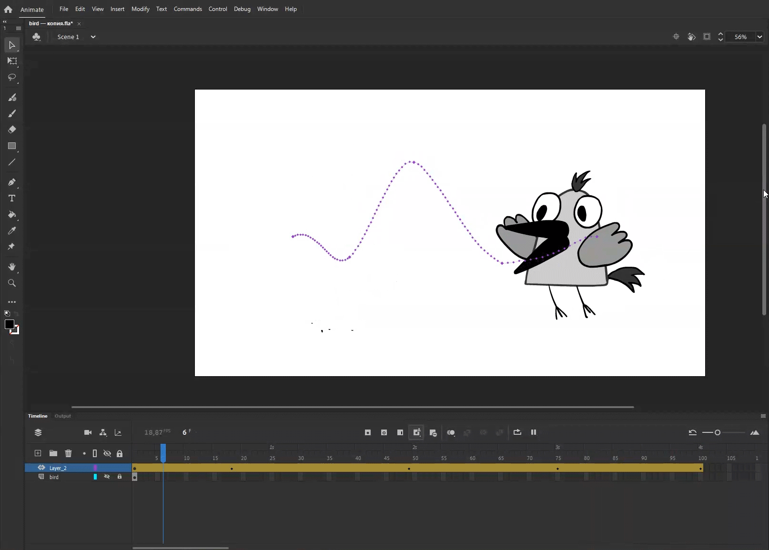
Task: Expand the 56% zoom level dropdown
Action: (x=759, y=37)
